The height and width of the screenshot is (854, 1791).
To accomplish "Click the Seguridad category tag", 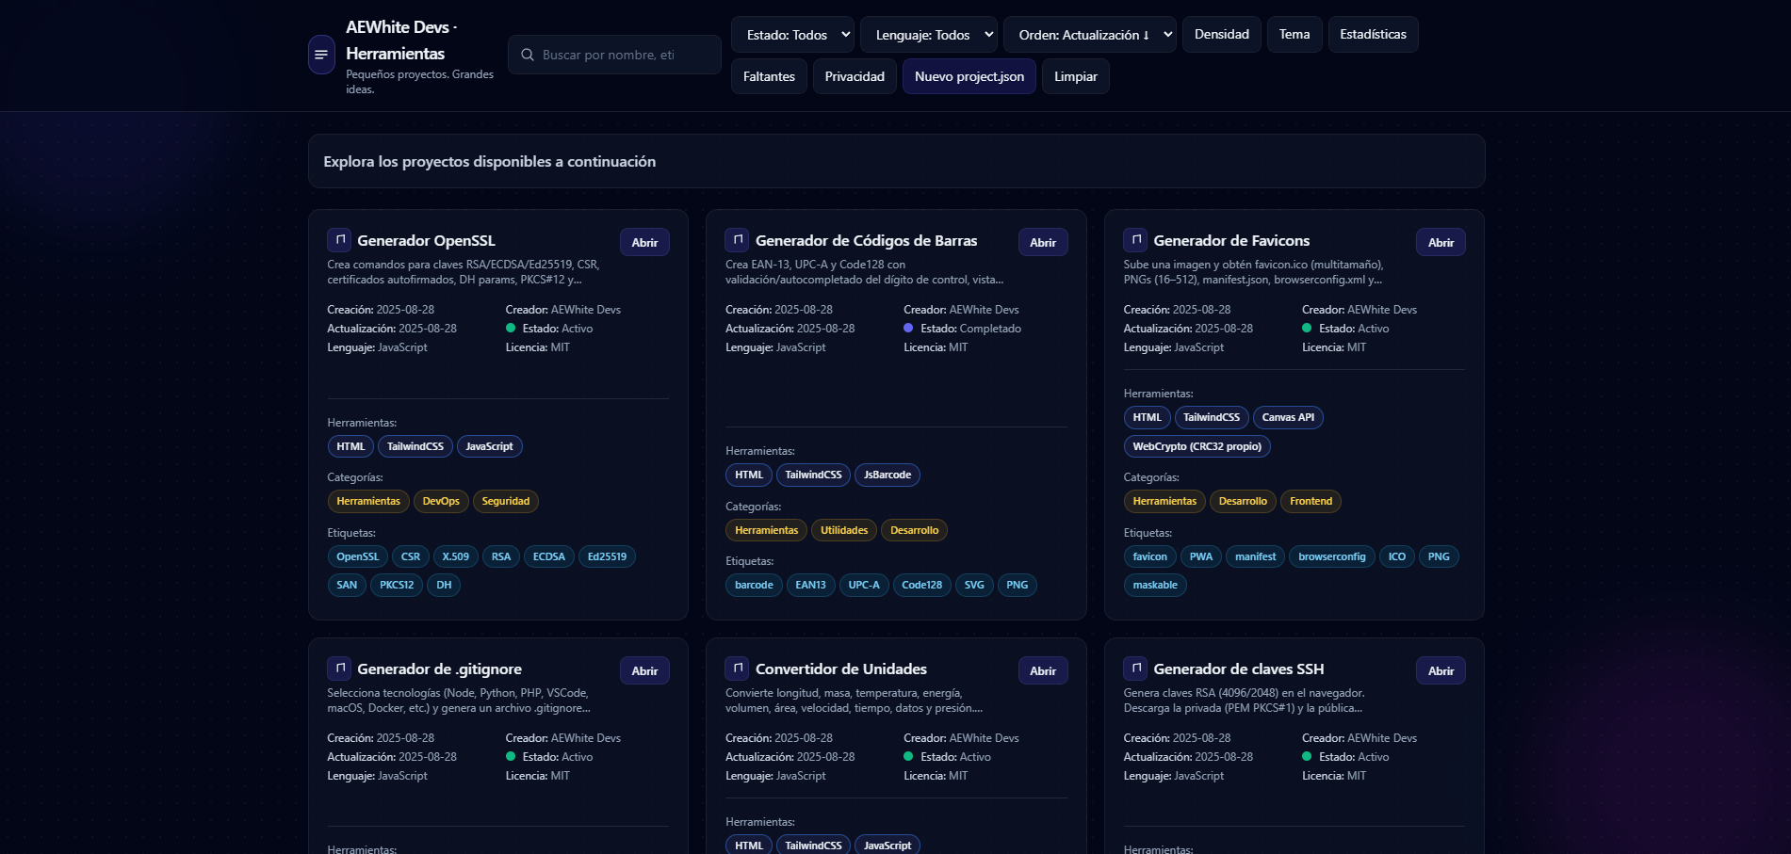I will point(505,501).
